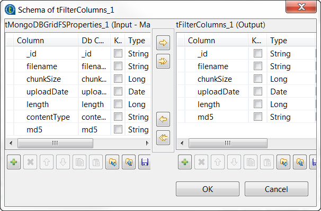Viewport: 321px width, 211px height.
Task: Toggle the Key checkbox for filename in input table
Action: pos(118,66)
